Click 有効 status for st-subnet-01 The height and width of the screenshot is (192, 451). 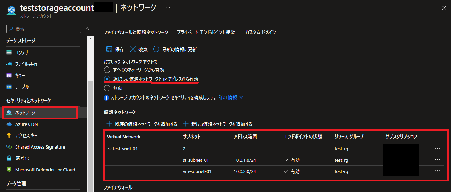(x=292, y=160)
